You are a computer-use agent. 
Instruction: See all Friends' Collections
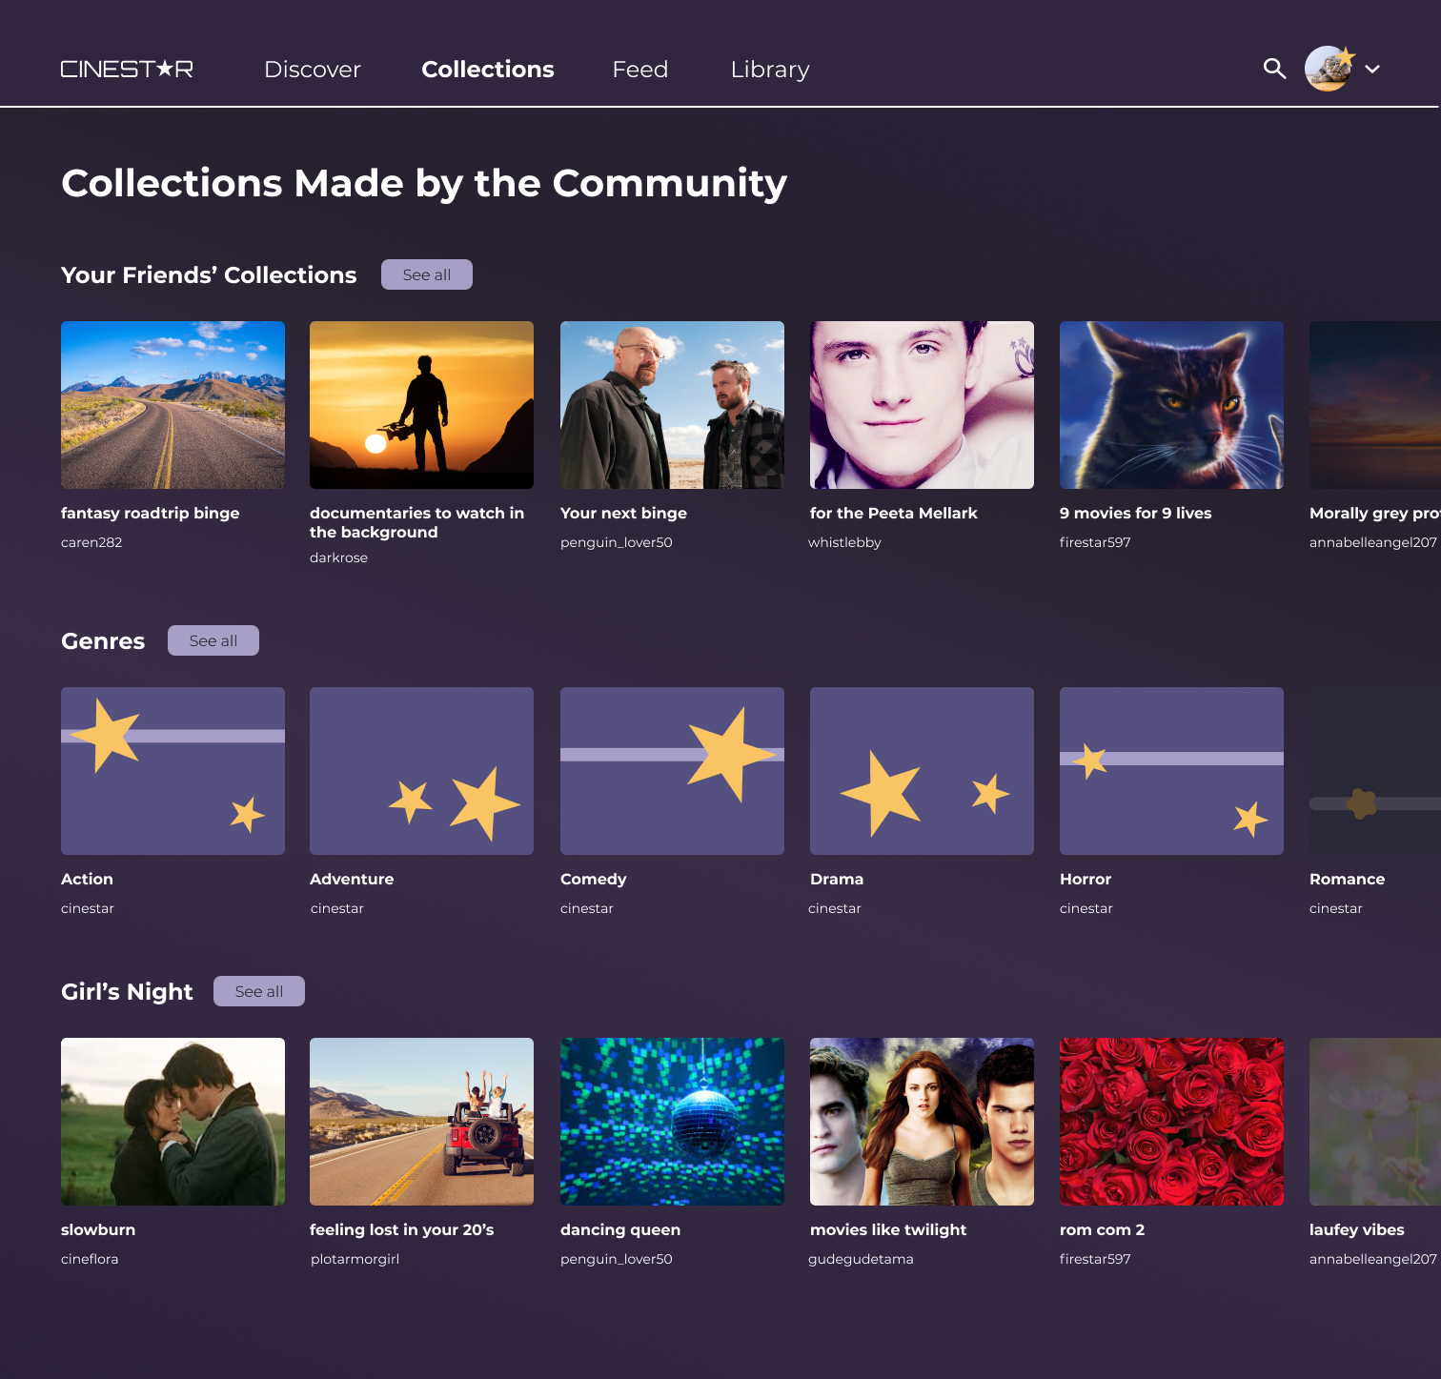click(x=427, y=274)
